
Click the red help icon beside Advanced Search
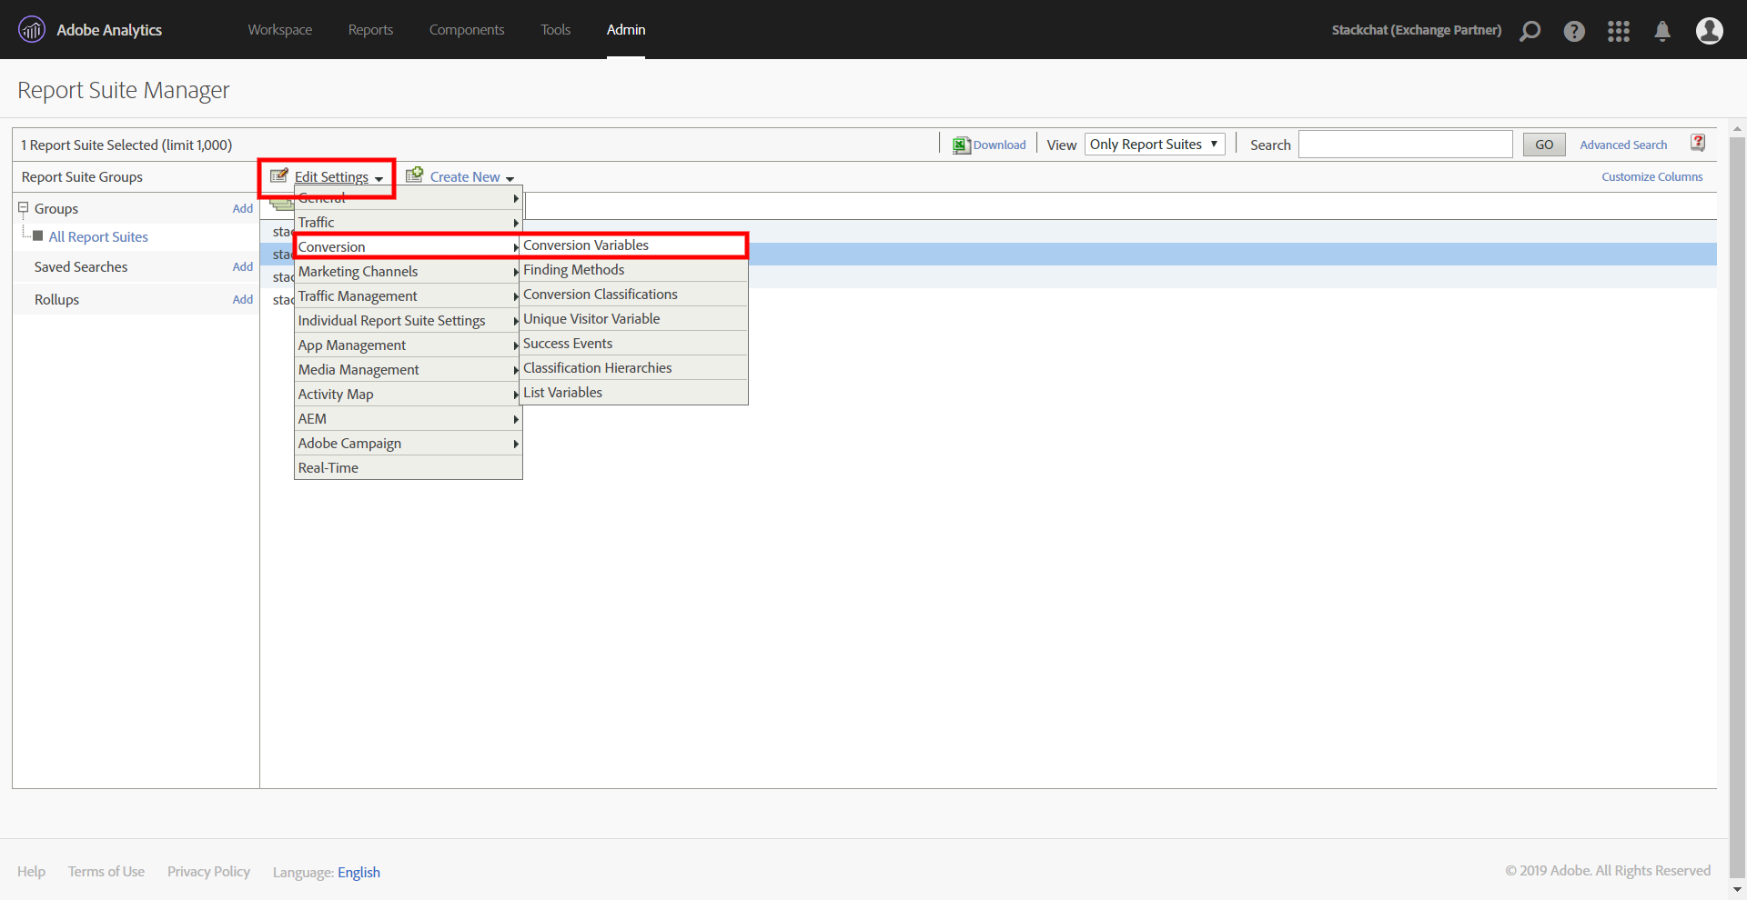coord(1698,143)
